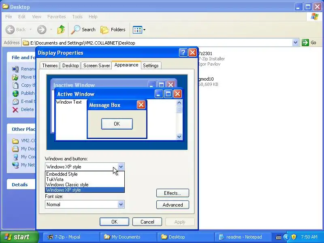Open the Tools menu
This screenshot has width=324, height=243.
(x=77, y=17)
